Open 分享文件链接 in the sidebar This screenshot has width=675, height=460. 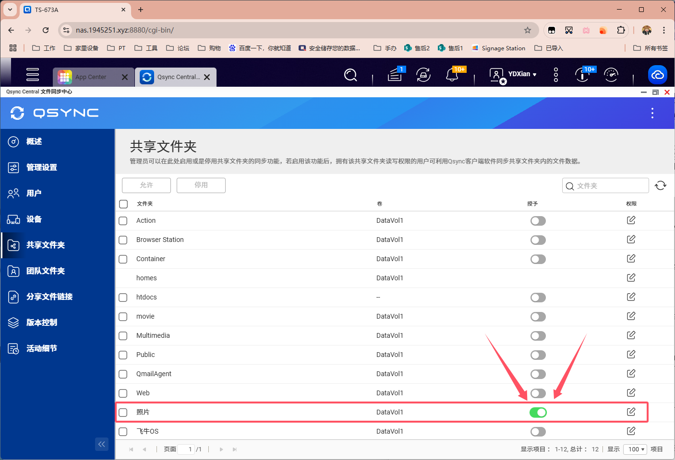pos(58,297)
